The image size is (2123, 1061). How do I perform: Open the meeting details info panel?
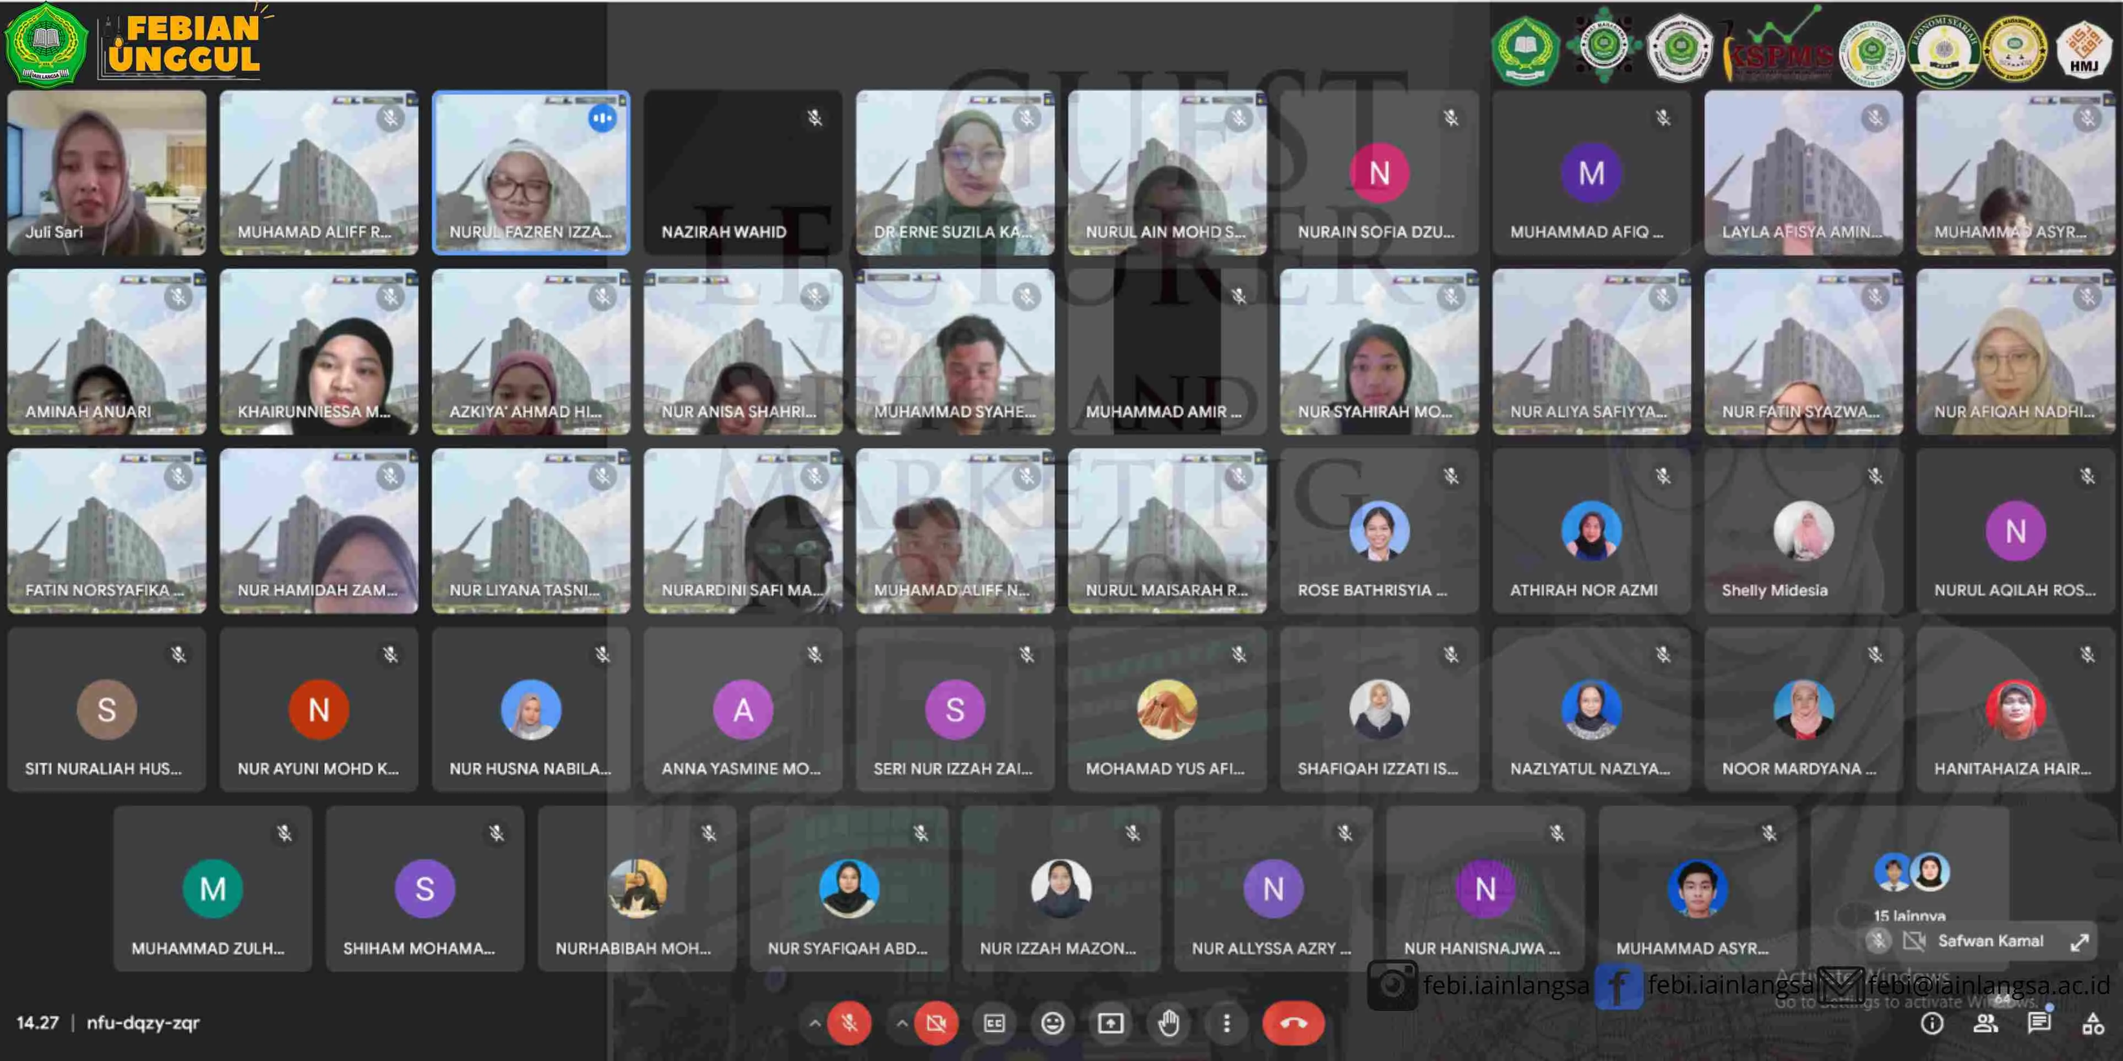1932,1023
